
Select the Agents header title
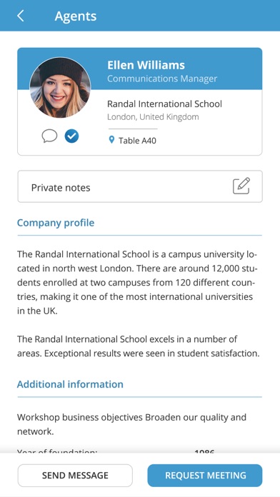(76, 16)
